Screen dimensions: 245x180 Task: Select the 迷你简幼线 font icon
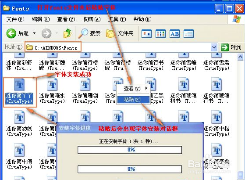tap(19, 117)
